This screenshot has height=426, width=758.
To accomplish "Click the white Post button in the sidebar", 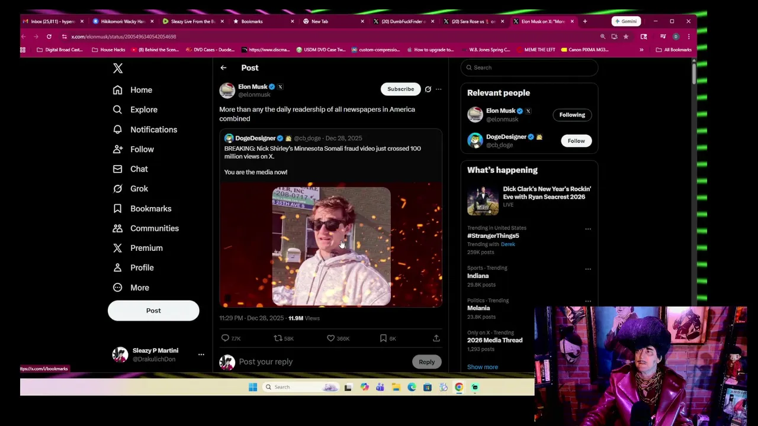I will coord(153,311).
